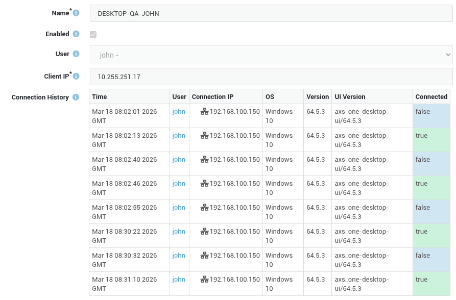456x300 pixels.
Task: Click Windows 10 in the 08:02:13 row
Action: [279, 140]
